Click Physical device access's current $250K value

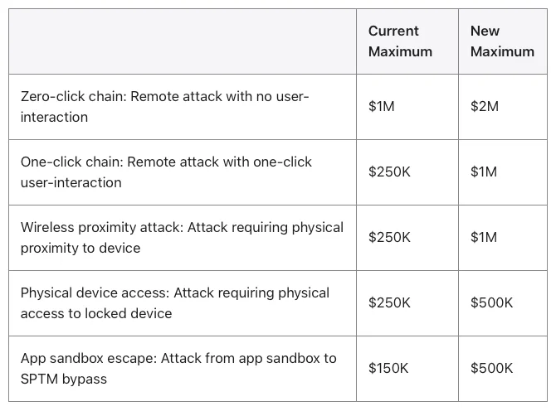tap(389, 303)
